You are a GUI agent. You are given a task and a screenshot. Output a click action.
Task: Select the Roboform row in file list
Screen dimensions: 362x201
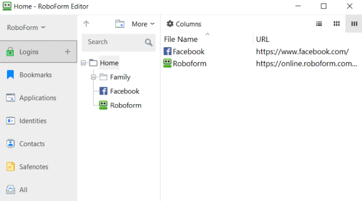tap(189, 64)
